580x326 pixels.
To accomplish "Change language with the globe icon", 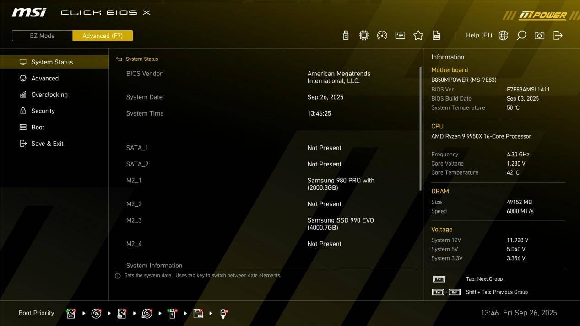I will 503,36.
